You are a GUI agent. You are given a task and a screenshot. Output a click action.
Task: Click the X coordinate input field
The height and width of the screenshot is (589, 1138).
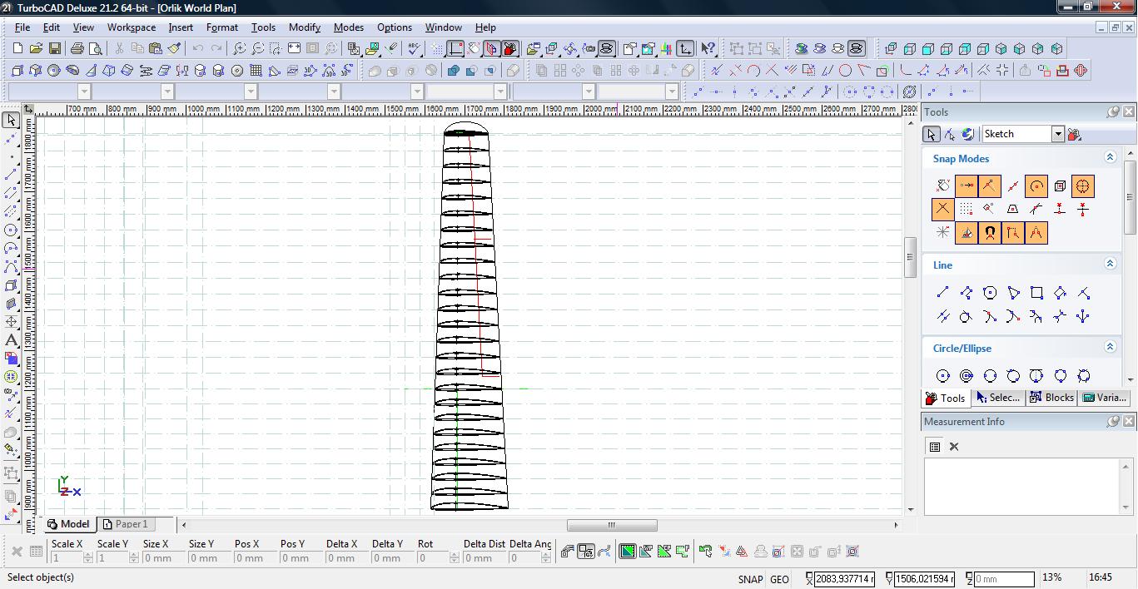click(x=844, y=579)
